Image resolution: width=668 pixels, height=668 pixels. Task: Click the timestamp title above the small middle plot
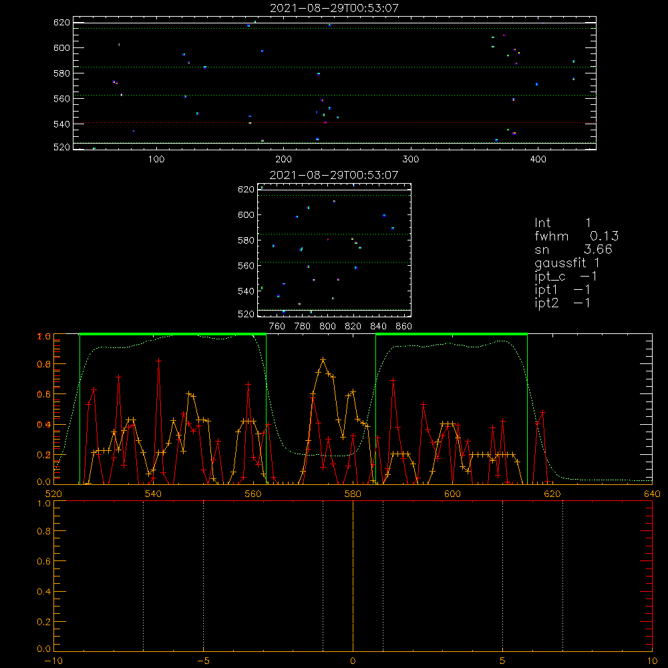pyautogui.click(x=334, y=175)
